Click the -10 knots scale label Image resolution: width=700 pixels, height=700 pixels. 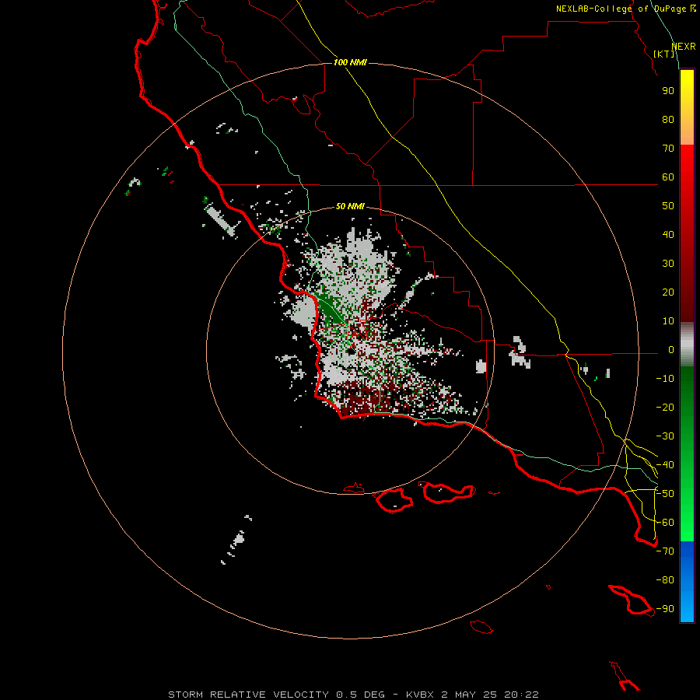(x=665, y=379)
